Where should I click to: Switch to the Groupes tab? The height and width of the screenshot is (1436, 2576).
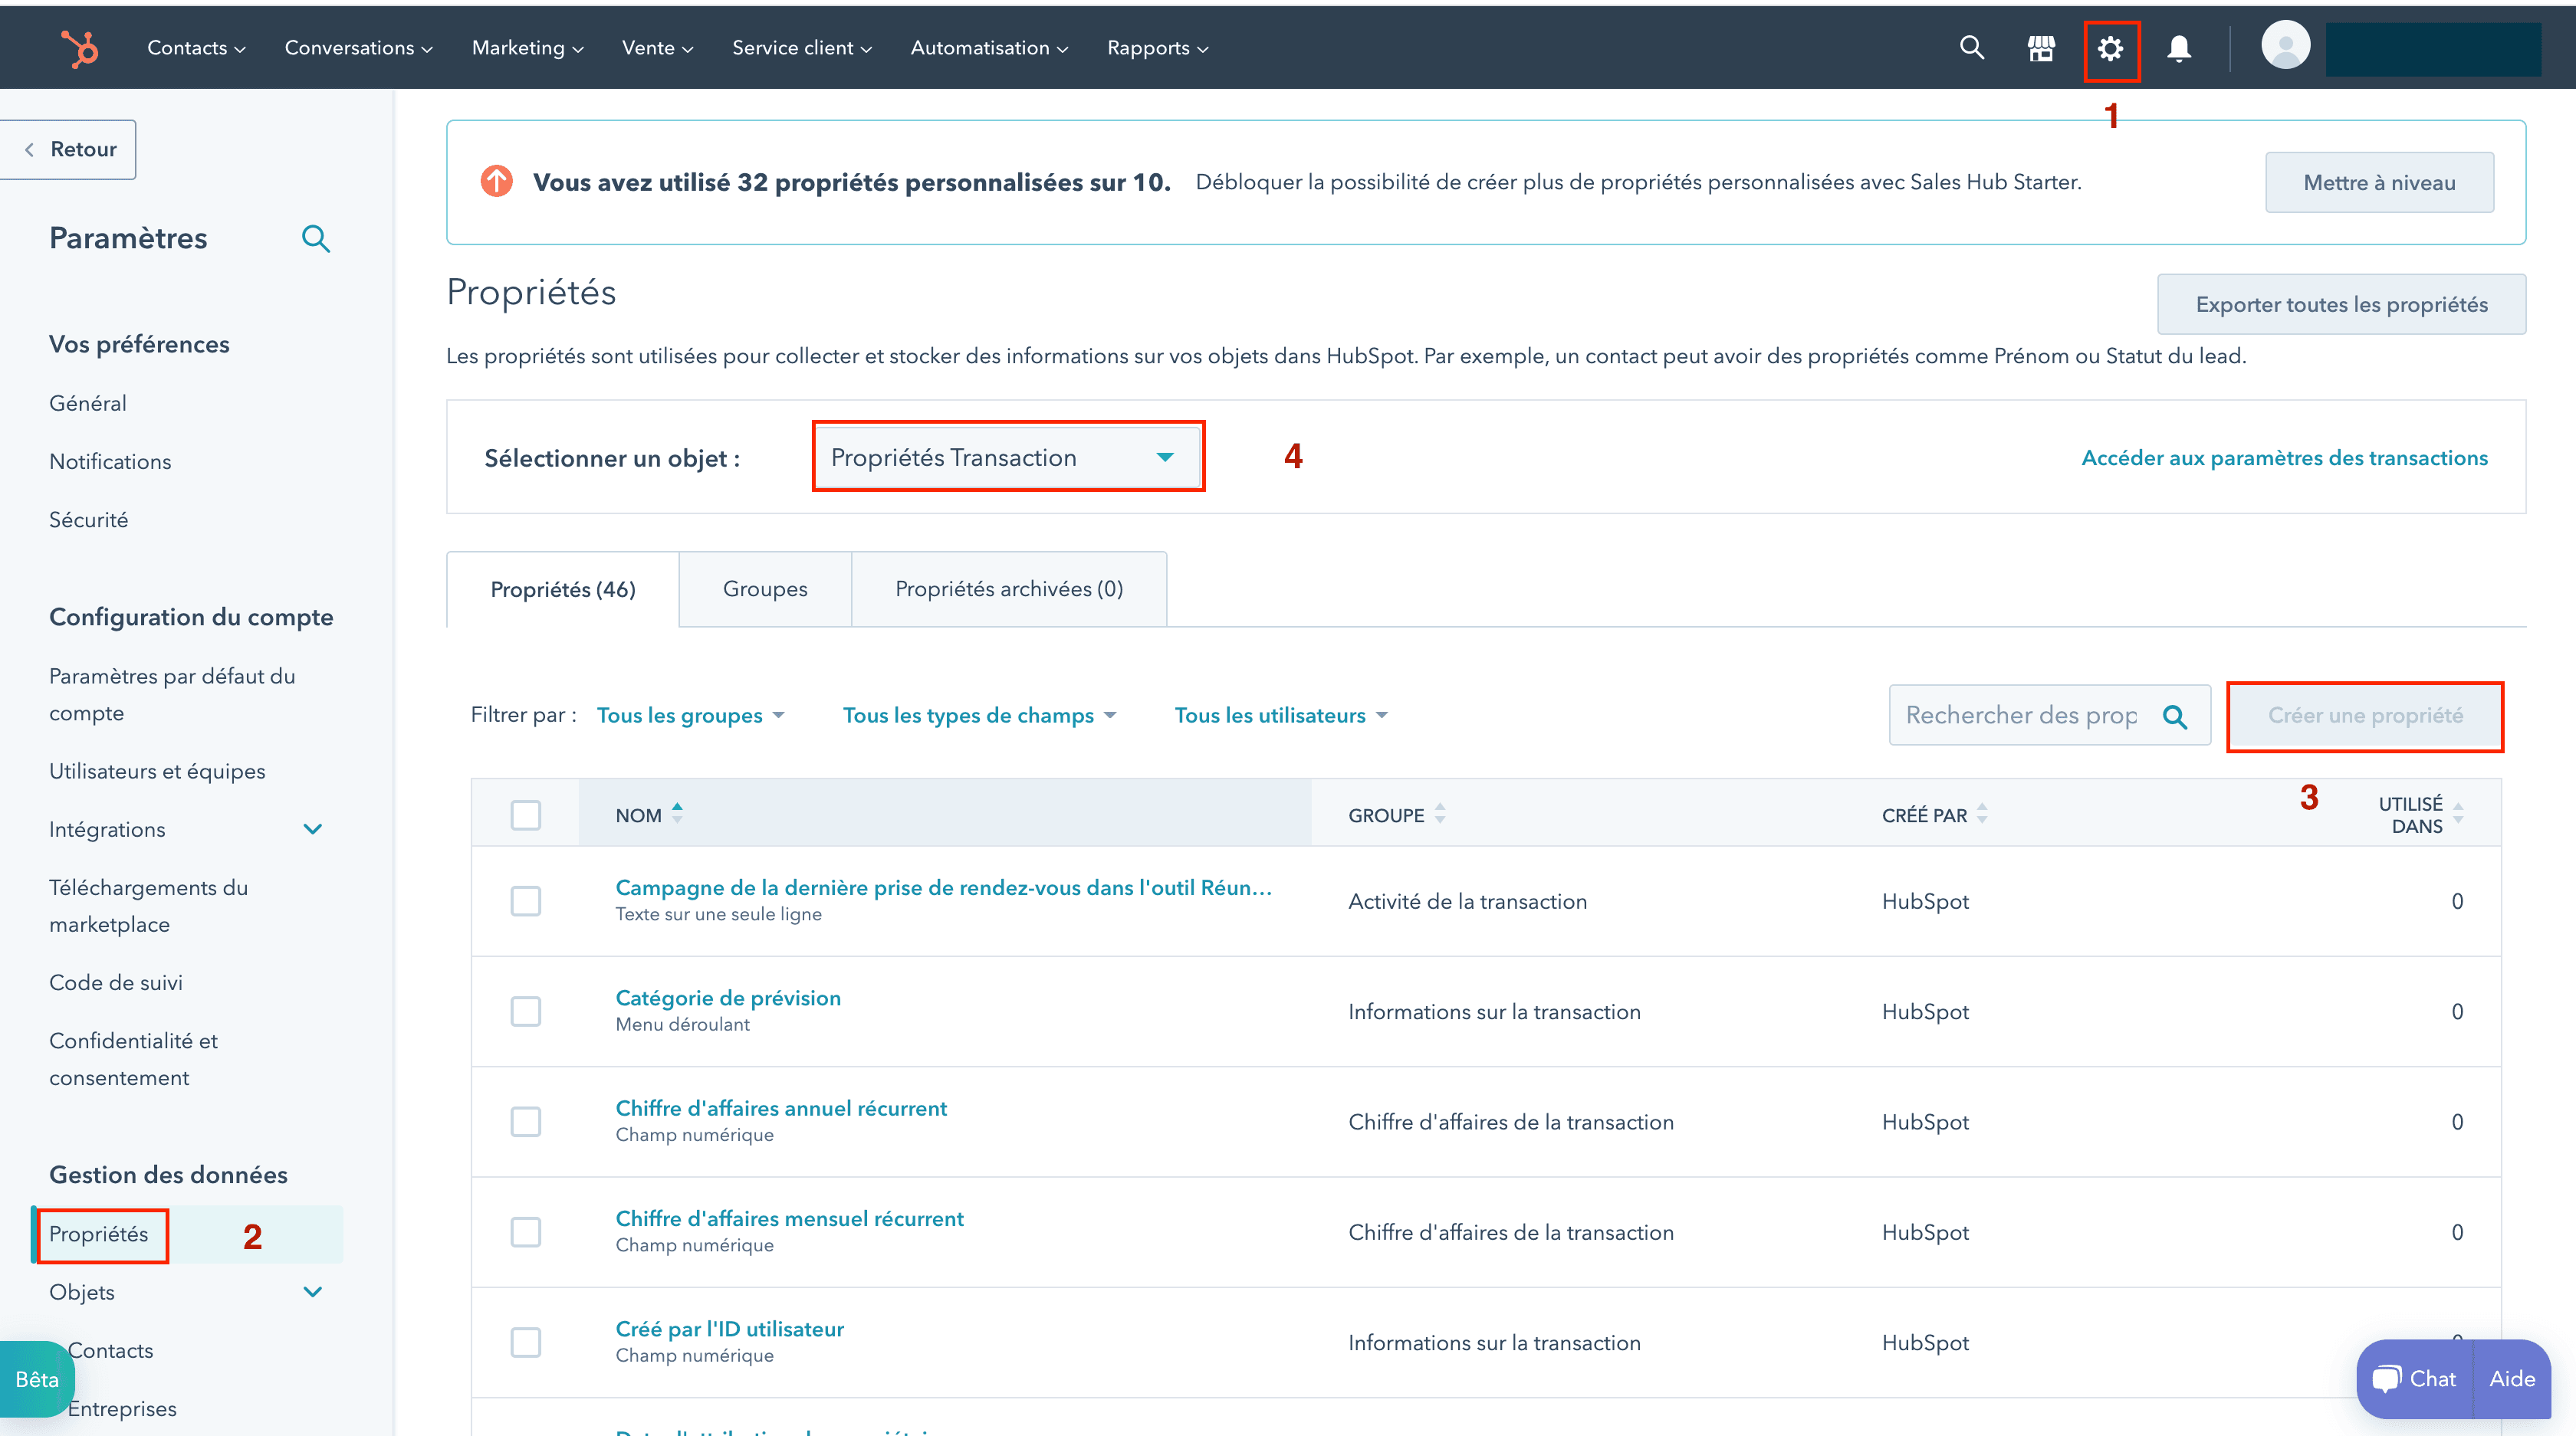pyautogui.click(x=765, y=588)
